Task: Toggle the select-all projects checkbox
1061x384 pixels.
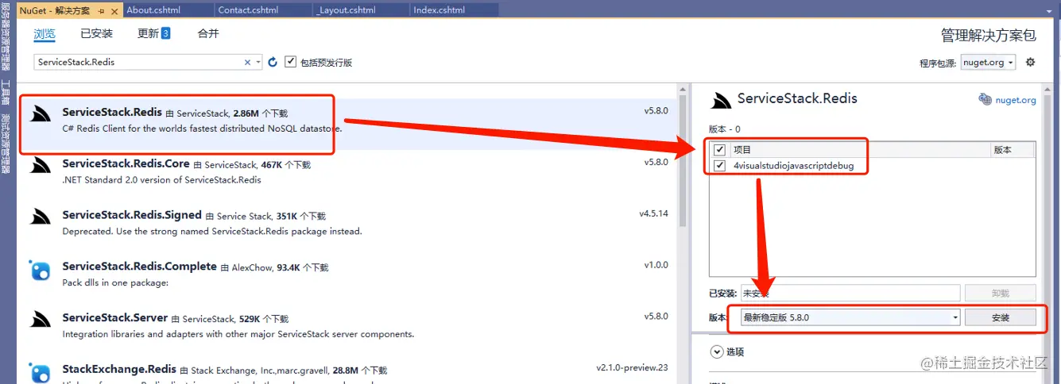Action: (719, 150)
